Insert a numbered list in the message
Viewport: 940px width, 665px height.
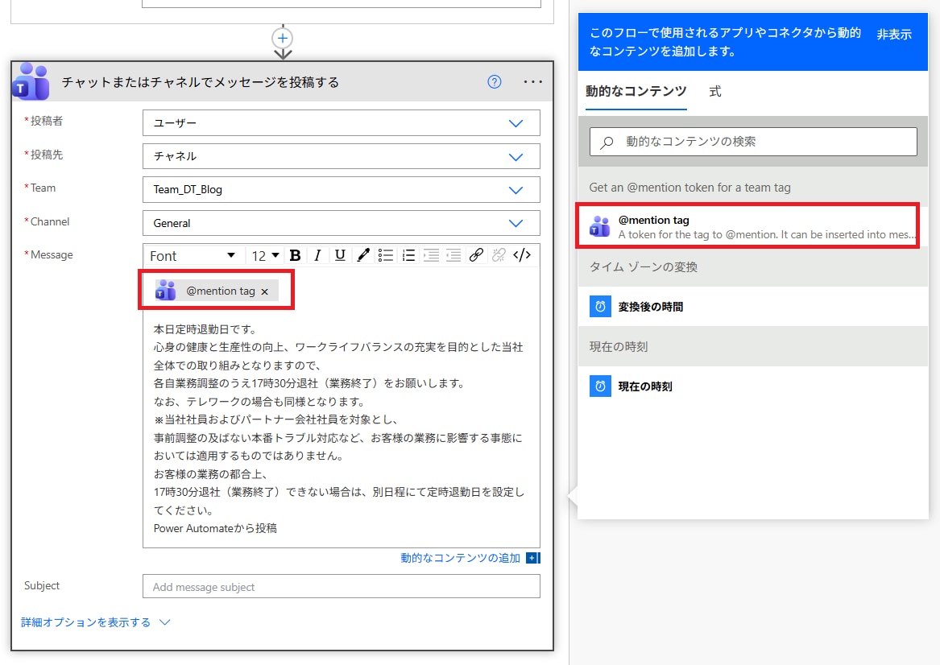(x=408, y=255)
